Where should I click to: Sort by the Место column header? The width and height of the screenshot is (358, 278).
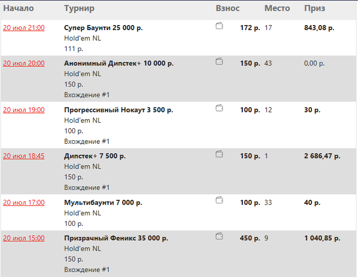pyautogui.click(x=277, y=9)
